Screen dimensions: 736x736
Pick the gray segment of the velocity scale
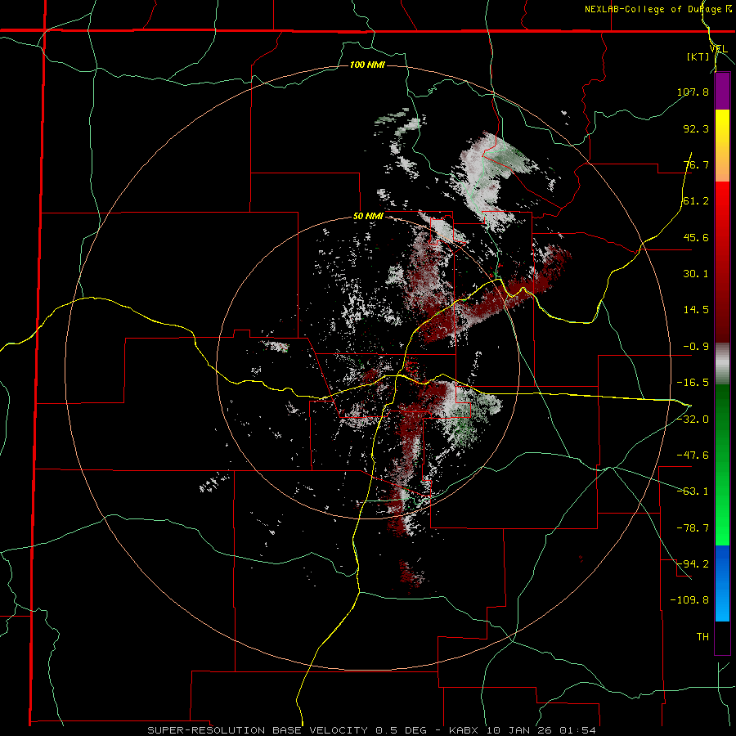pos(722,364)
